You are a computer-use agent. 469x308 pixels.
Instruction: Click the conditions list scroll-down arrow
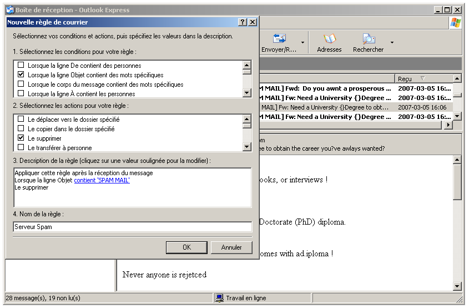(x=247, y=93)
